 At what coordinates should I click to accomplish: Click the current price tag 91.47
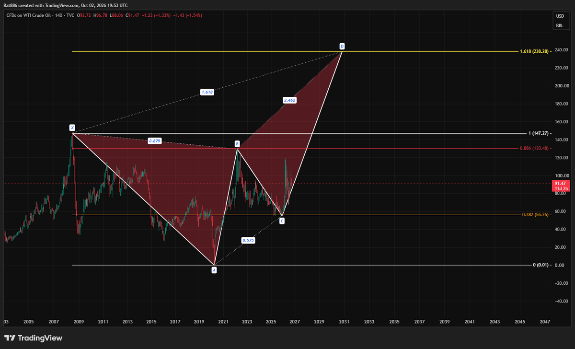[561, 184]
